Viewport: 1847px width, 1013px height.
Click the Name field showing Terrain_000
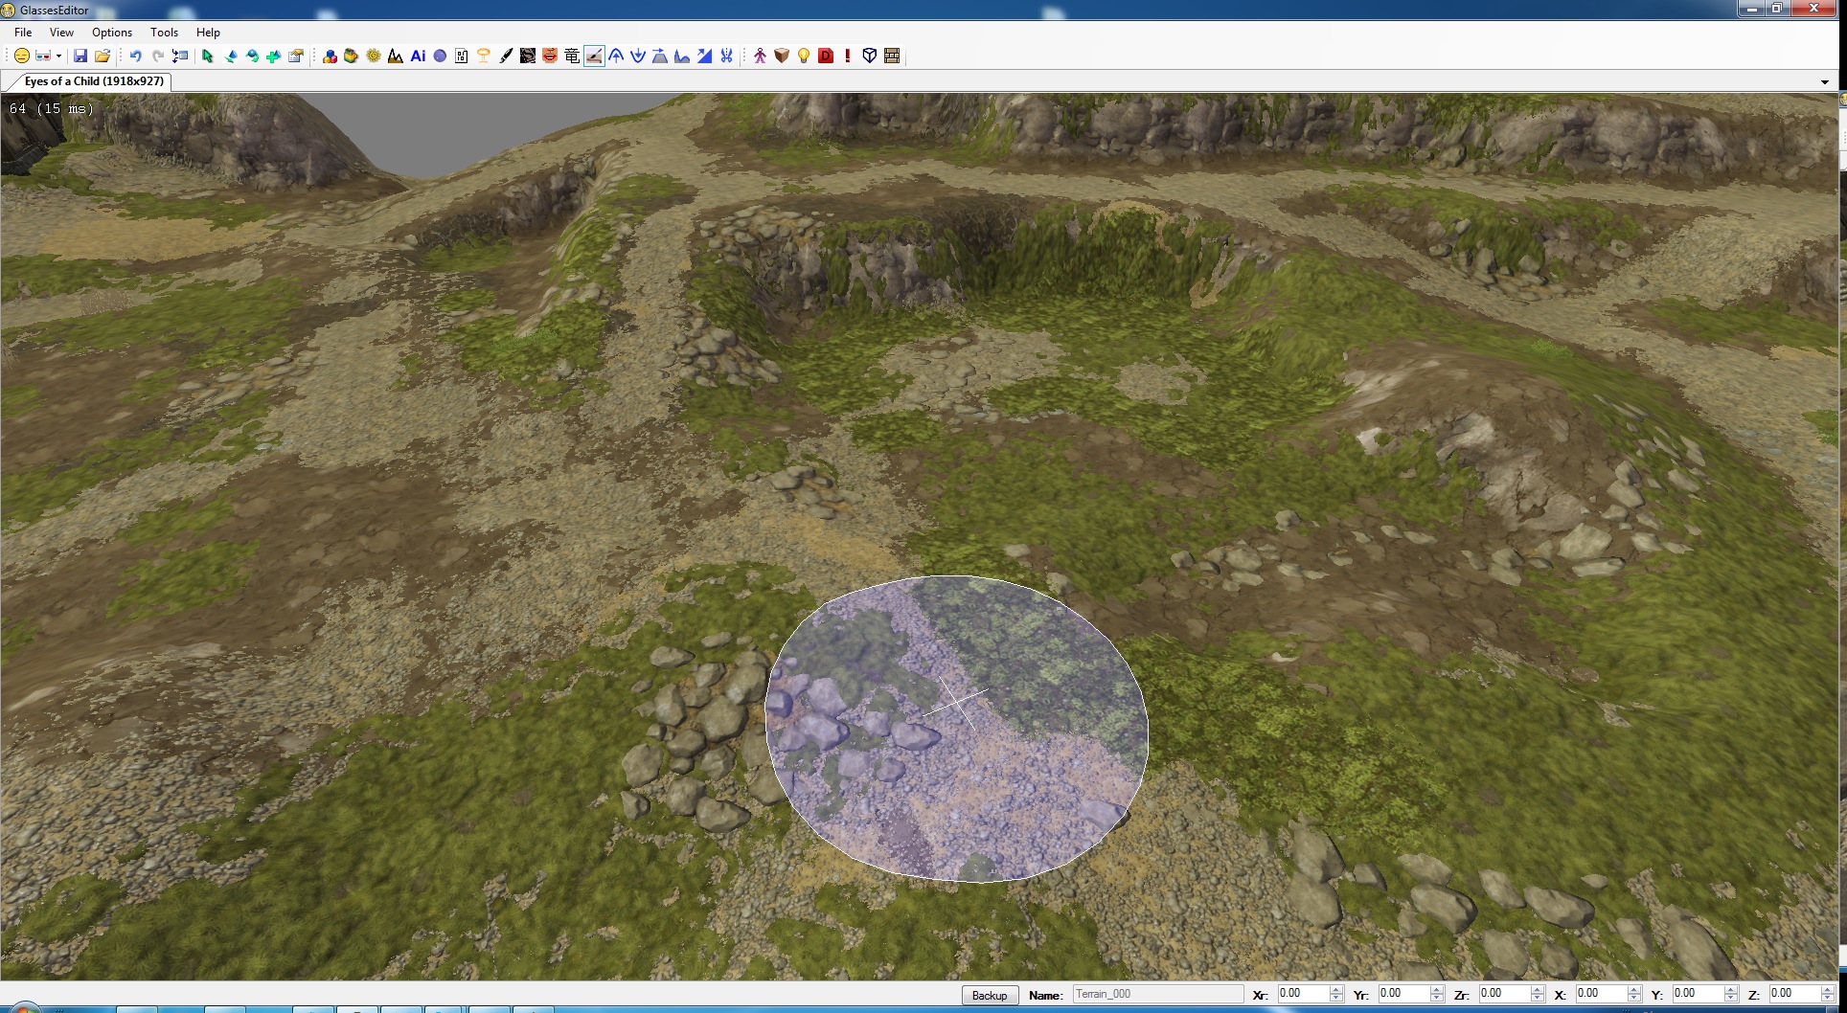pyautogui.click(x=1156, y=994)
